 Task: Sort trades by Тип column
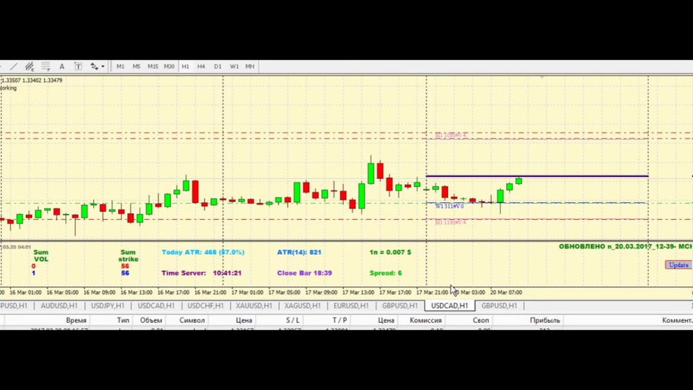point(123,320)
